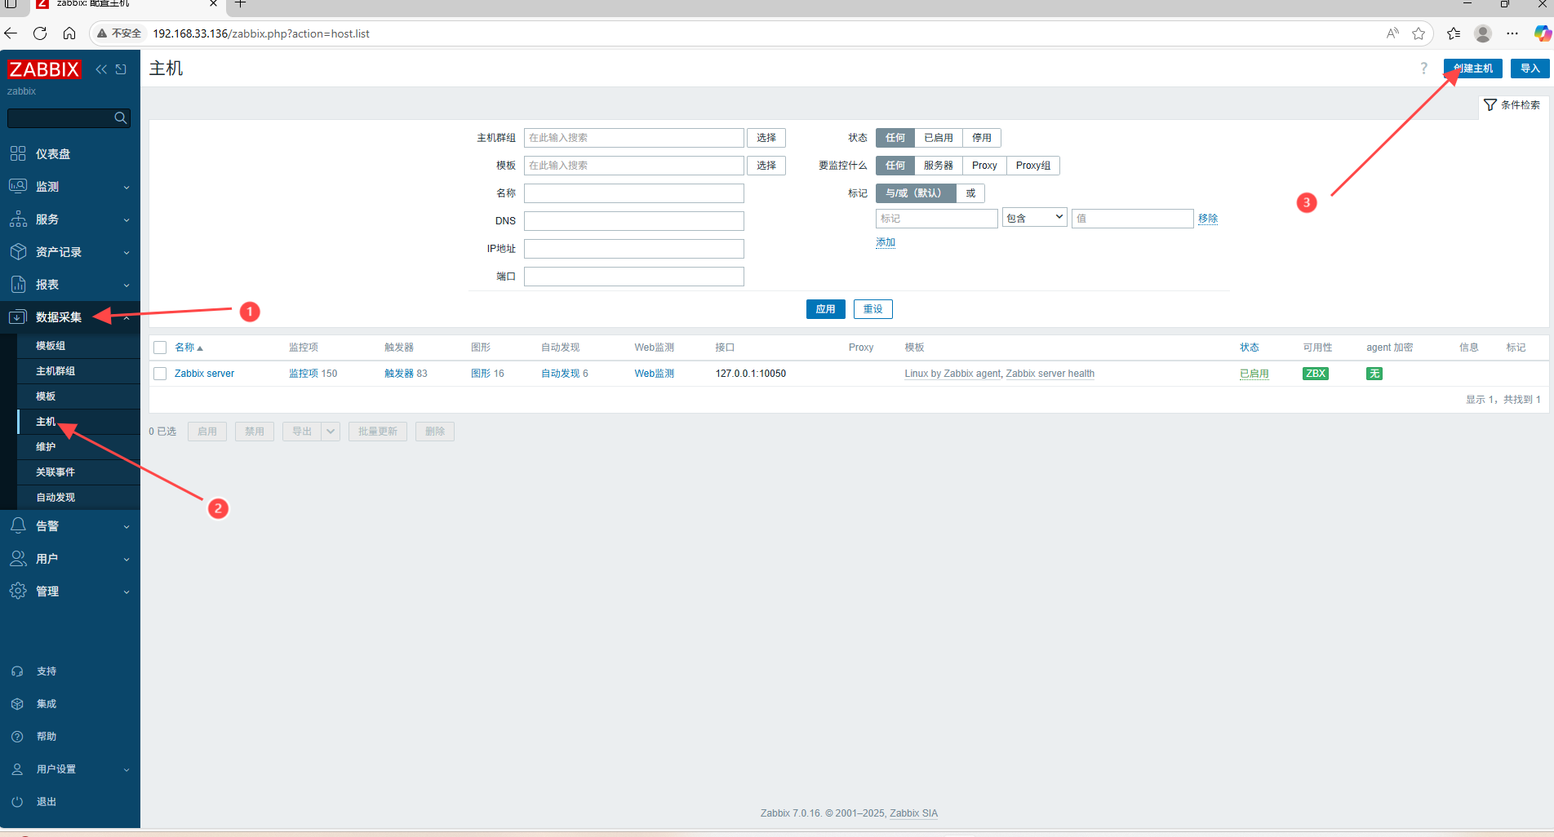Click the green 无 encryption badge
This screenshot has width=1554, height=837.
pyautogui.click(x=1374, y=374)
